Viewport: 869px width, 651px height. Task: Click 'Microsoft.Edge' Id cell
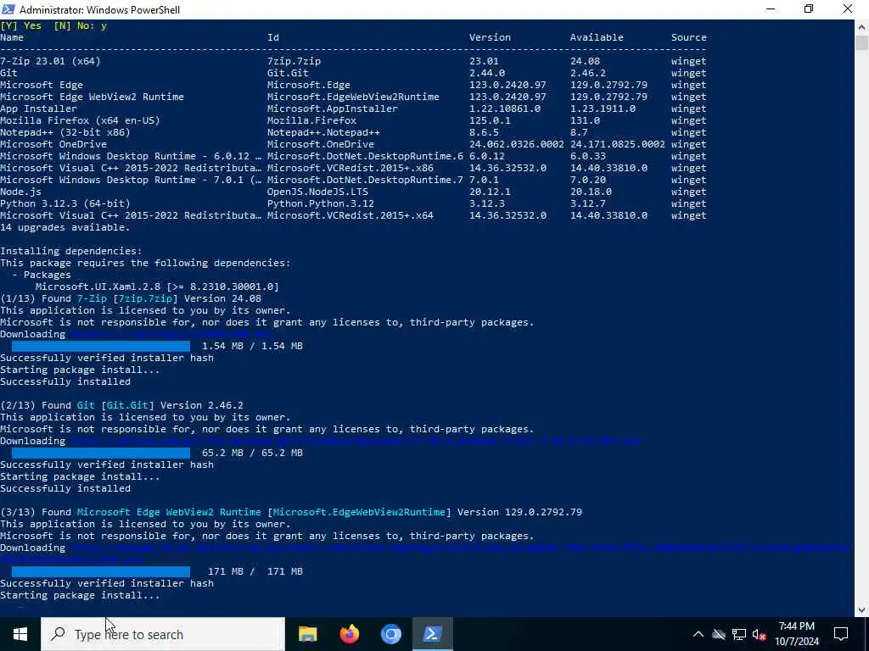pos(309,86)
